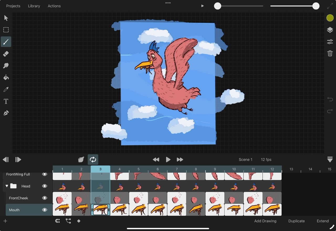336x231 pixels.
Task: Select the FrontCheek layer name
Action: click(x=18, y=198)
